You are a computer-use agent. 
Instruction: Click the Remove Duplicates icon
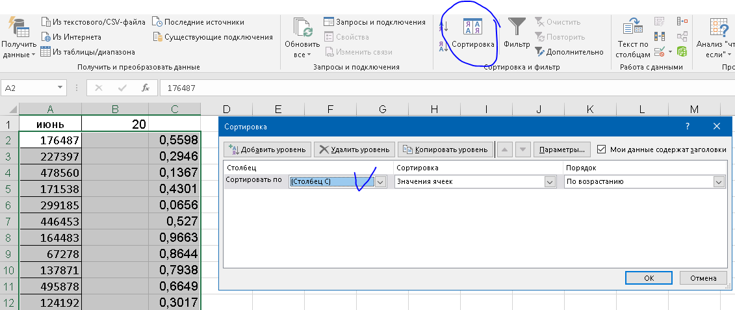[x=660, y=36]
